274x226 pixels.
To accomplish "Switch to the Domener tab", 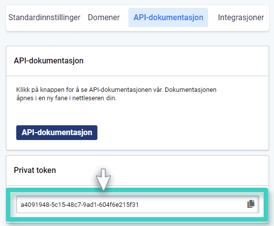I will 104,18.
